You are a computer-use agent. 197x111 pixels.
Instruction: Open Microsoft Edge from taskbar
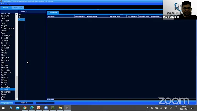tap(32, 108)
